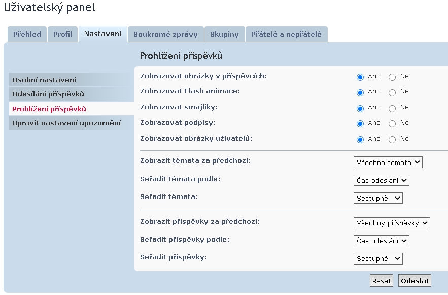Click the Odeslat submit button

tap(415, 281)
